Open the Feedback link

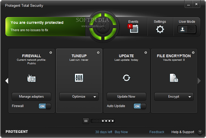[x=157, y=132]
